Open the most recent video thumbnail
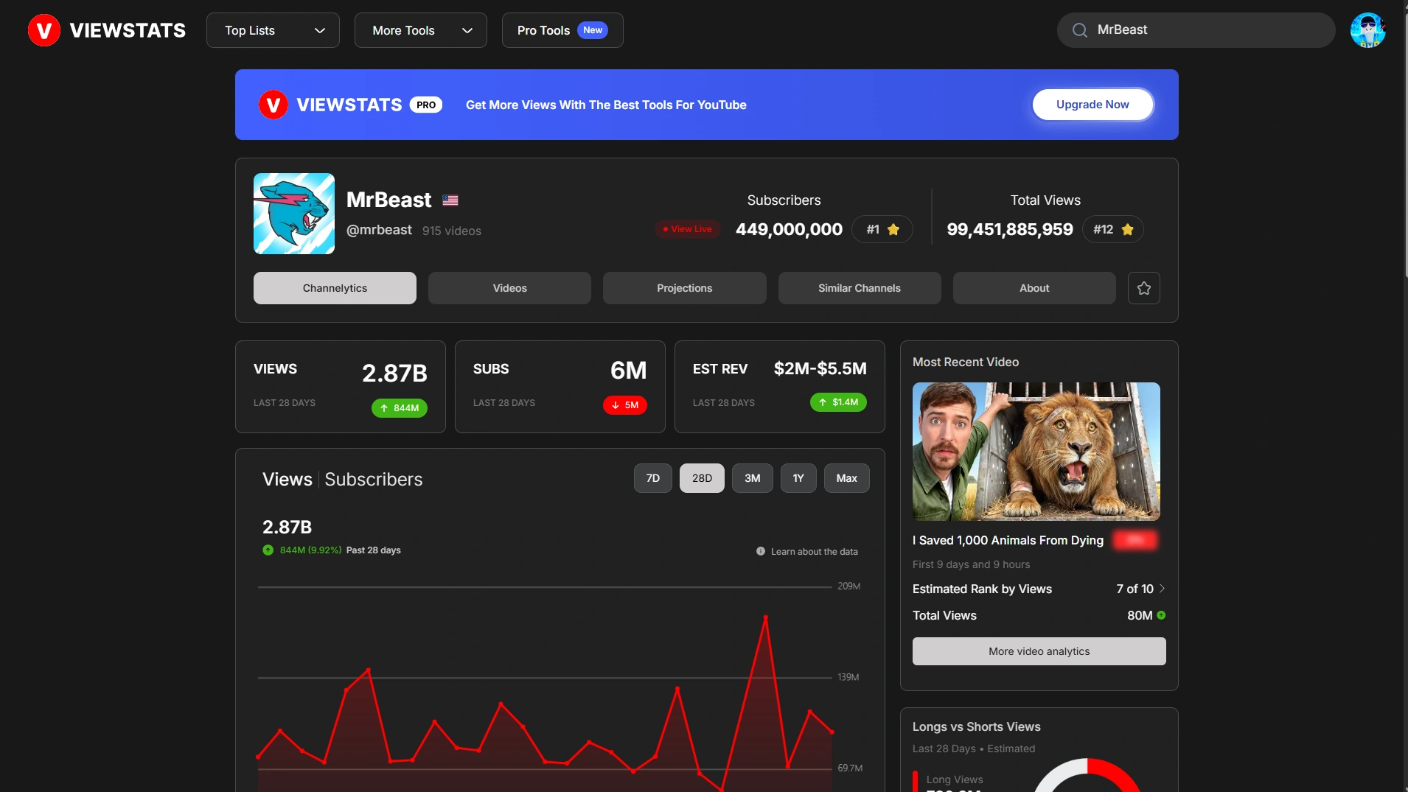 (x=1036, y=452)
